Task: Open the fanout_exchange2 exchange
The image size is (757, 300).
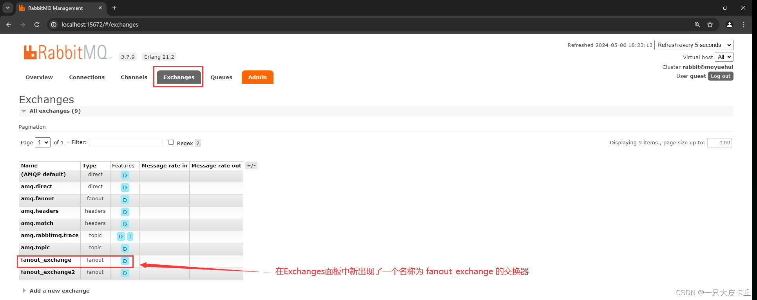Action: click(48, 272)
